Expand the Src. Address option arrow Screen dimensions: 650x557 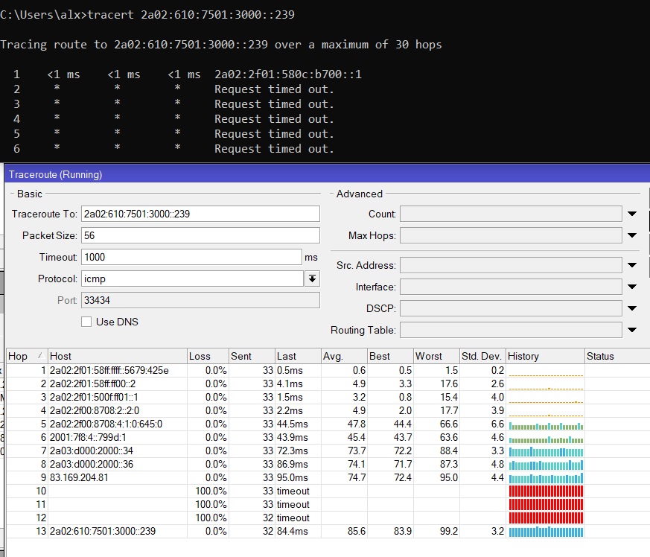(x=632, y=265)
